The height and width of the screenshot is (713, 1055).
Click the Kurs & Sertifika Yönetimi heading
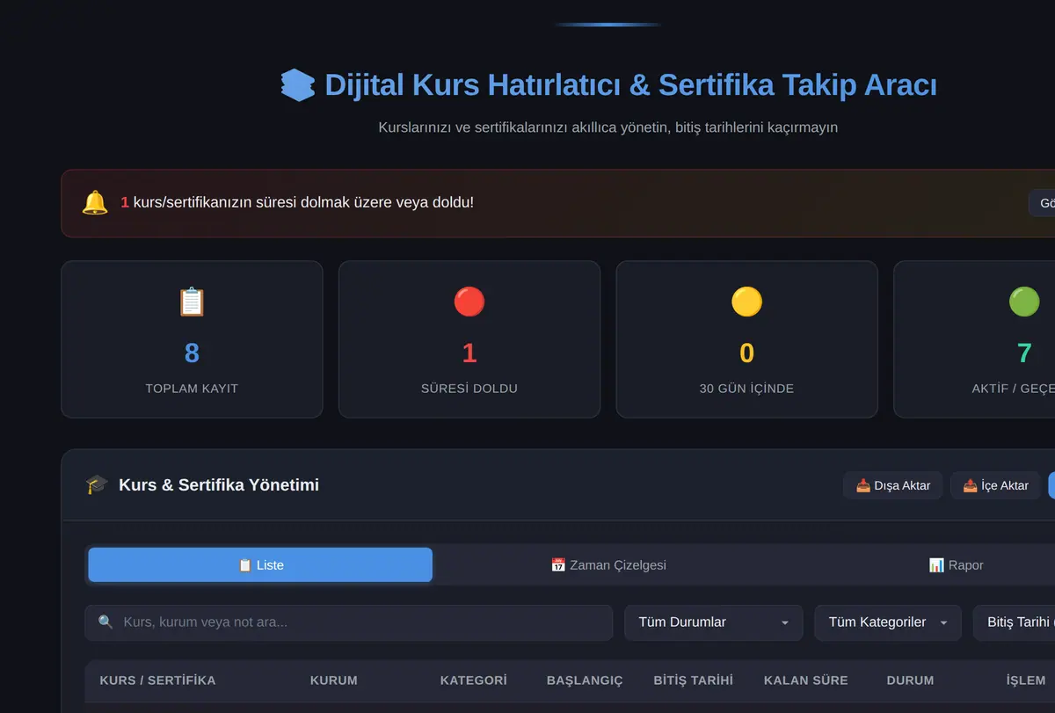[x=219, y=485]
